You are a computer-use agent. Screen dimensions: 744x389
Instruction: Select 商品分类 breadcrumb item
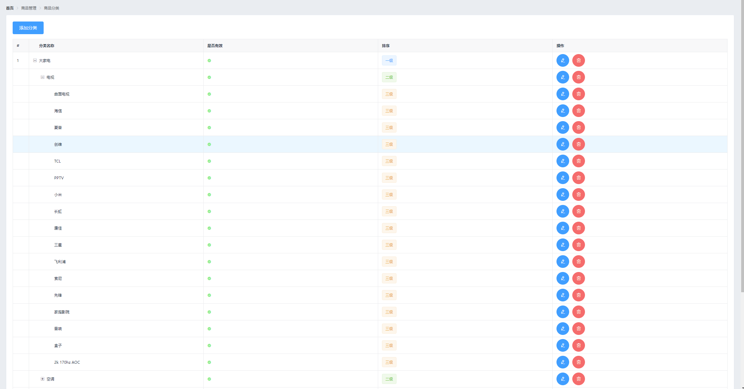click(x=52, y=8)
